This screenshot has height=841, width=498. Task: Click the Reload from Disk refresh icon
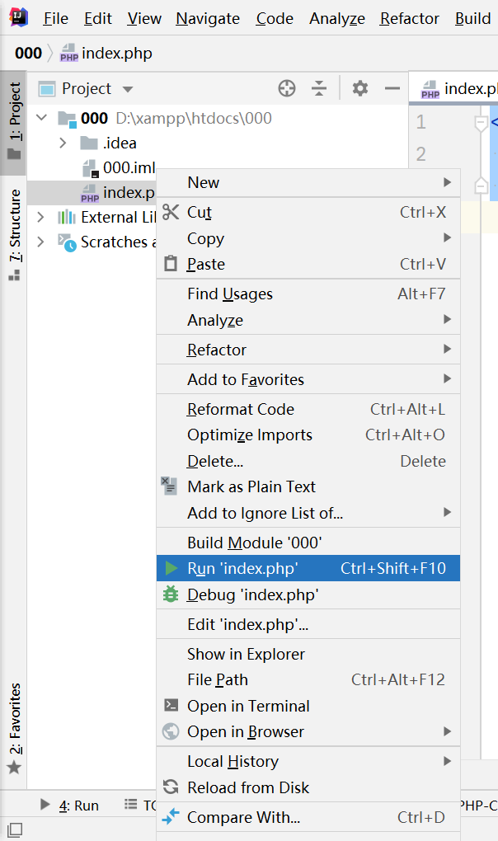coord(169,787)
